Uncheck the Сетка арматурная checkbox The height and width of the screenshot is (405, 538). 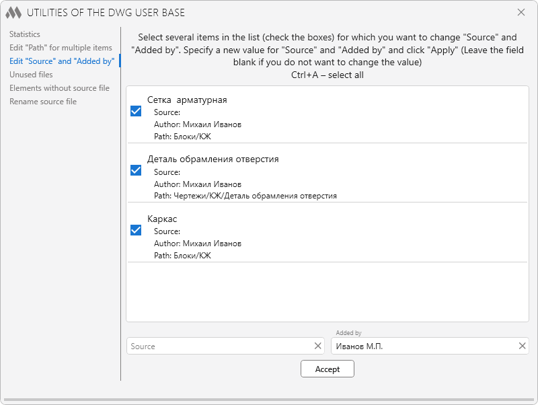[x=136, y=111]
